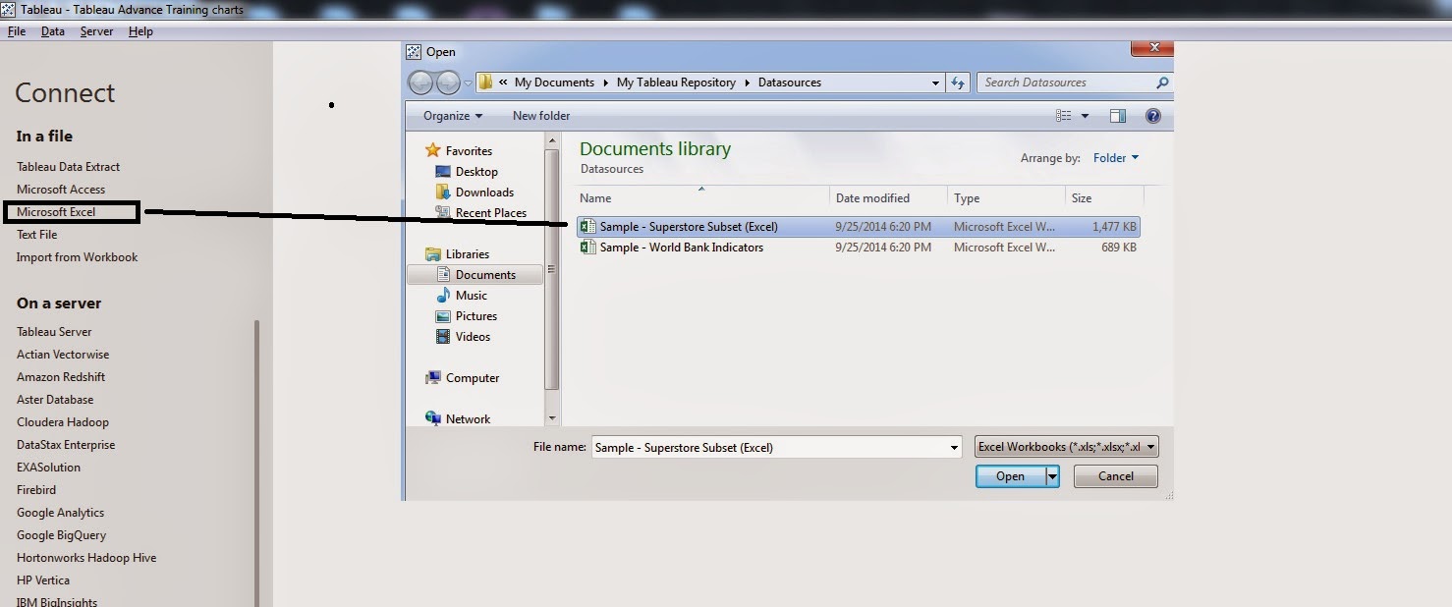Expand the Organize dropdown
1452x607 pixels.
453,116
